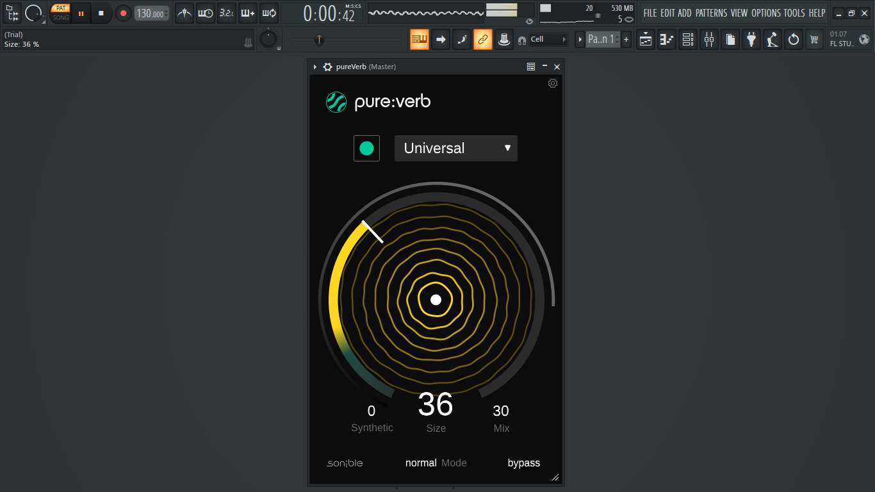This screenshot has width=875, height=492.
Task: Click the tempo field 130.000
Action: pyautogui.click(x=151, y=13)
